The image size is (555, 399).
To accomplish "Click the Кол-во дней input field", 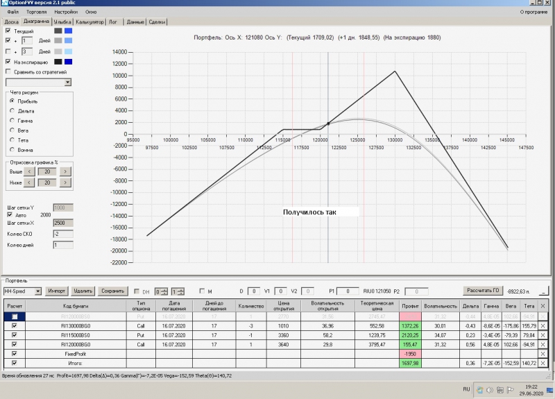I will 63,245.
